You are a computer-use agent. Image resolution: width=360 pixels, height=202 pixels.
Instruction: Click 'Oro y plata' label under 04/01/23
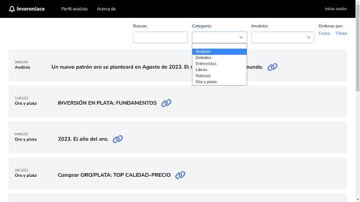26,139
